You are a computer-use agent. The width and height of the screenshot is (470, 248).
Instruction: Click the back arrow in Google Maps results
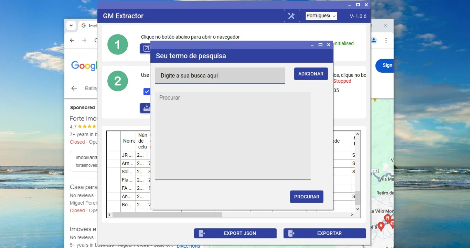(74, 88)
